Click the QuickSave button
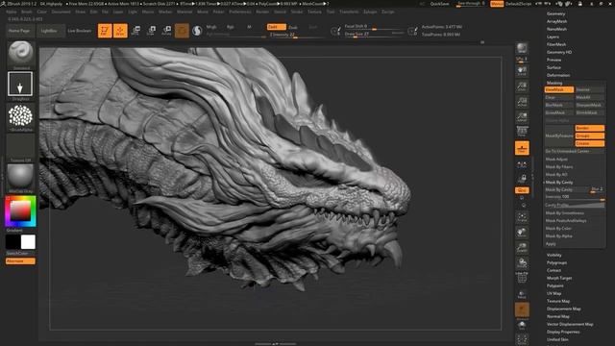Screen dimensions: 615x346 (x=440, y=4)
